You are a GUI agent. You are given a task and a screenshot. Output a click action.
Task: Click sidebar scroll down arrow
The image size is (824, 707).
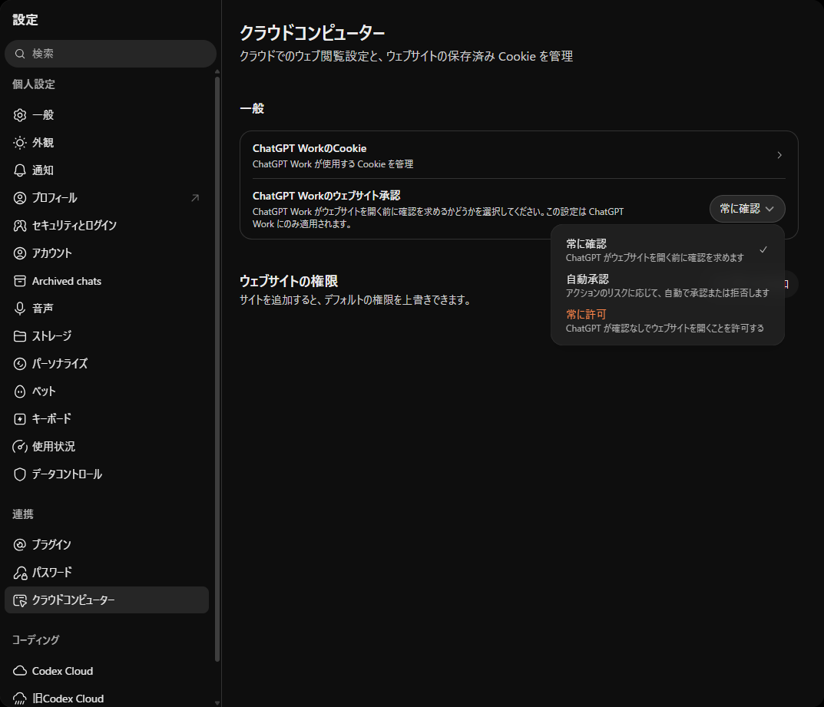point(217,703)
